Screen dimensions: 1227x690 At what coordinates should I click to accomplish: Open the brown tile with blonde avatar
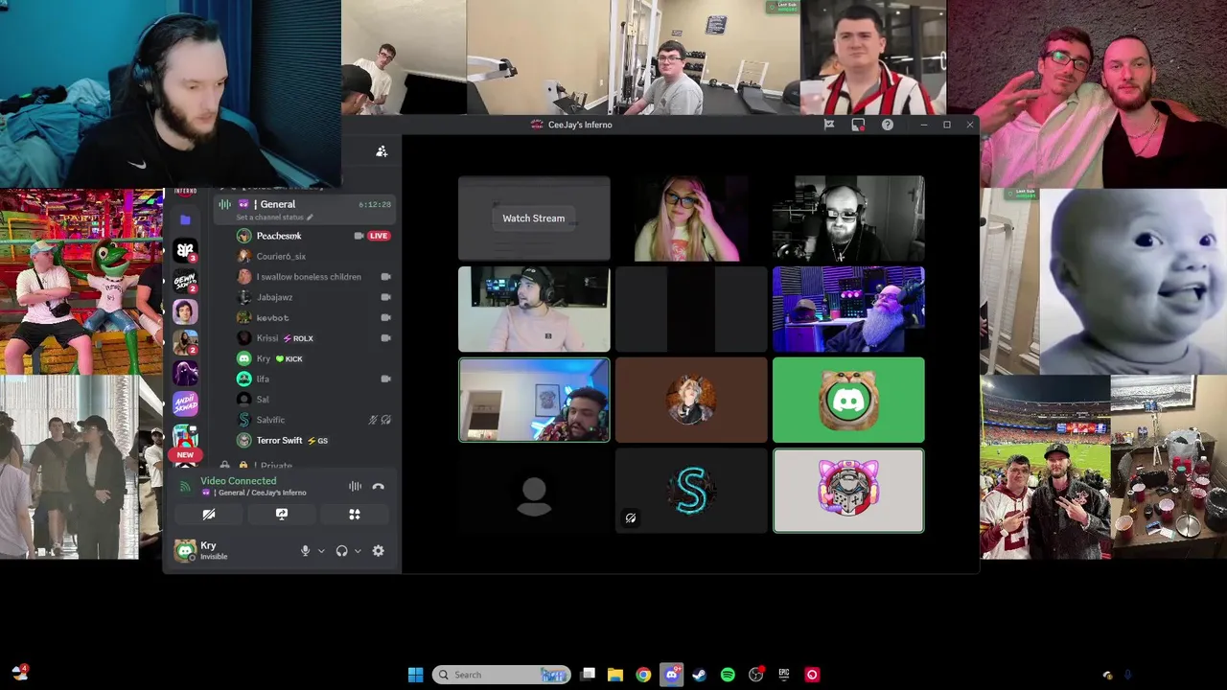(x=691, y=400)
